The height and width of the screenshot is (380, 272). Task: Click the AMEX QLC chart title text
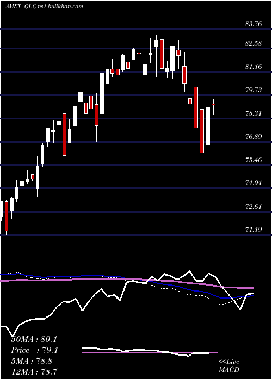(44, 7)
